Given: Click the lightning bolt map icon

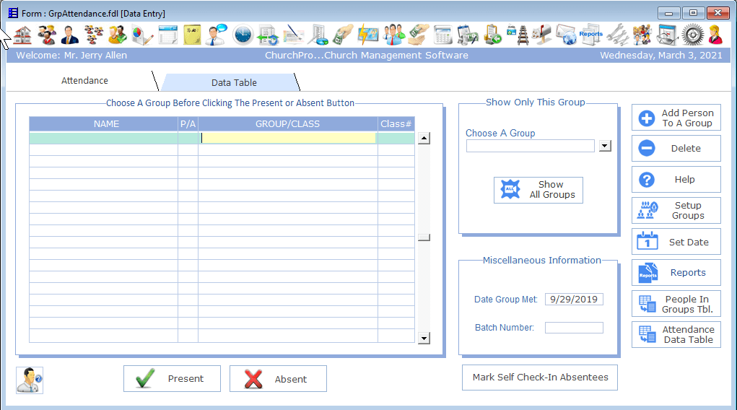Looking at the screenshot, I should point(368,35).
